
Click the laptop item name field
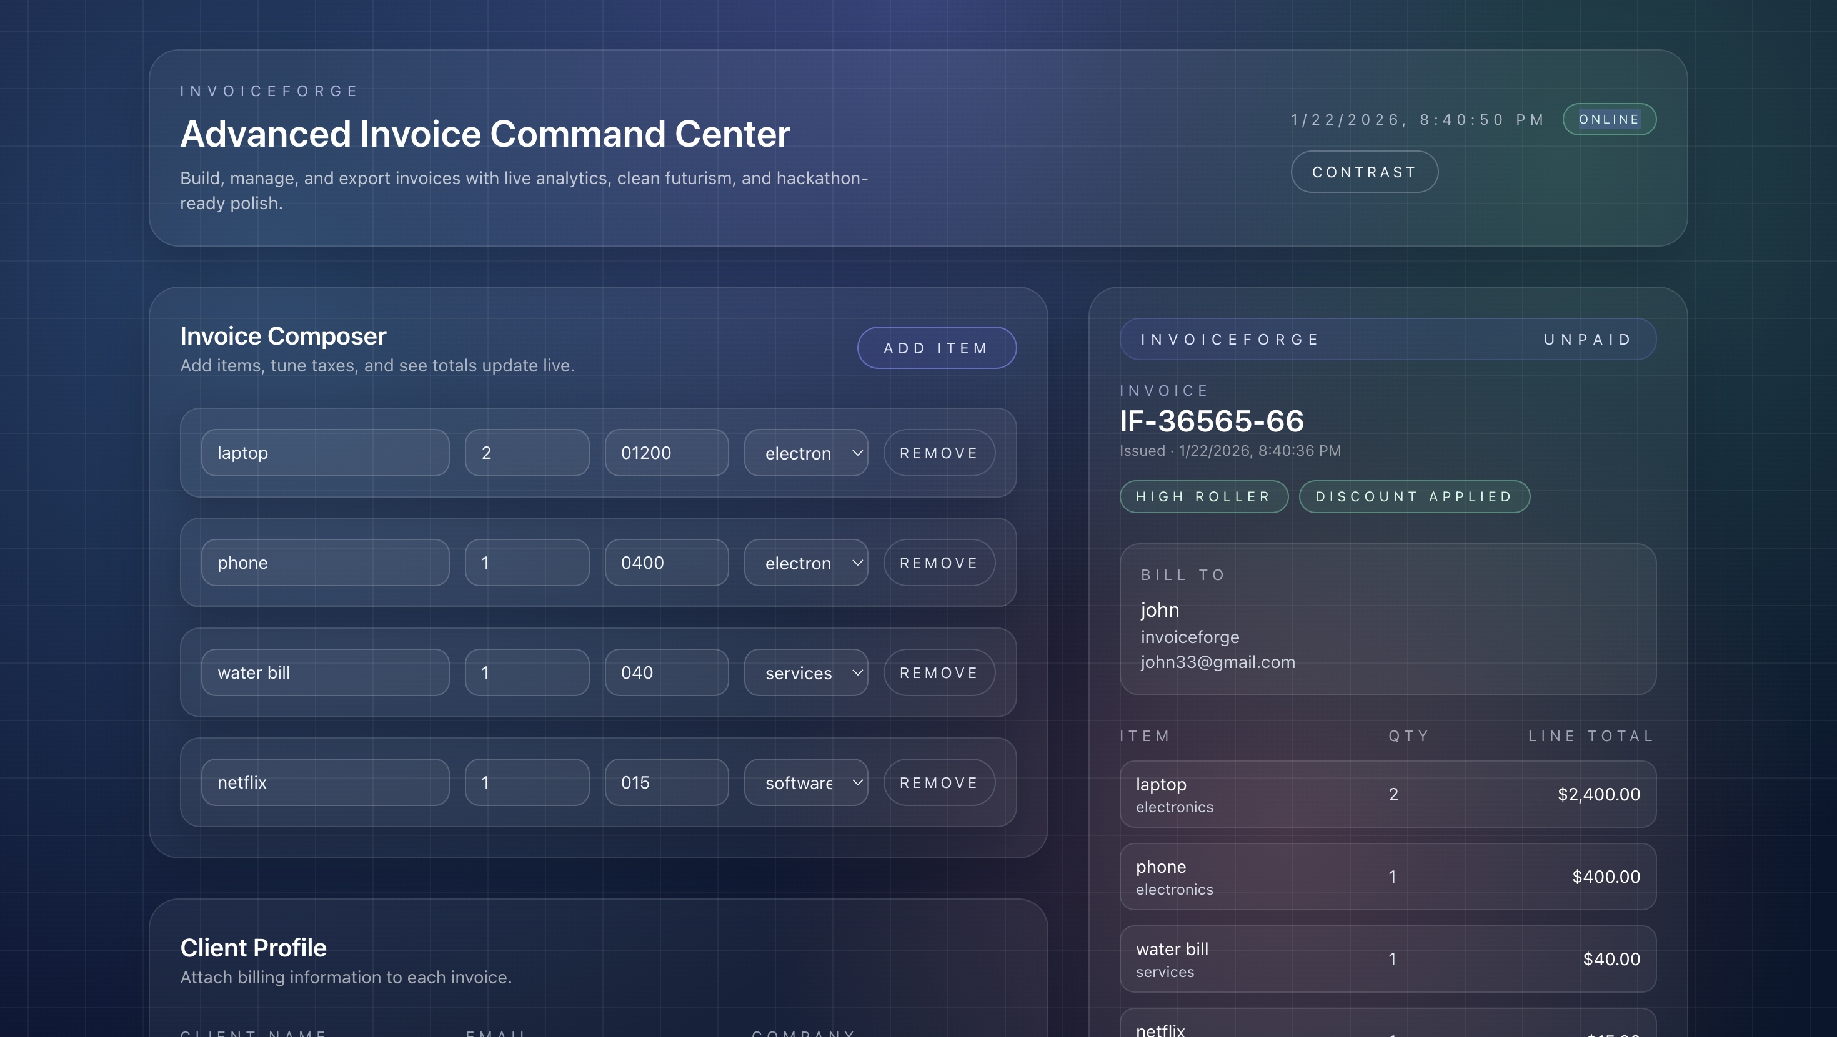pyautogui.click(x=324, y=453)
